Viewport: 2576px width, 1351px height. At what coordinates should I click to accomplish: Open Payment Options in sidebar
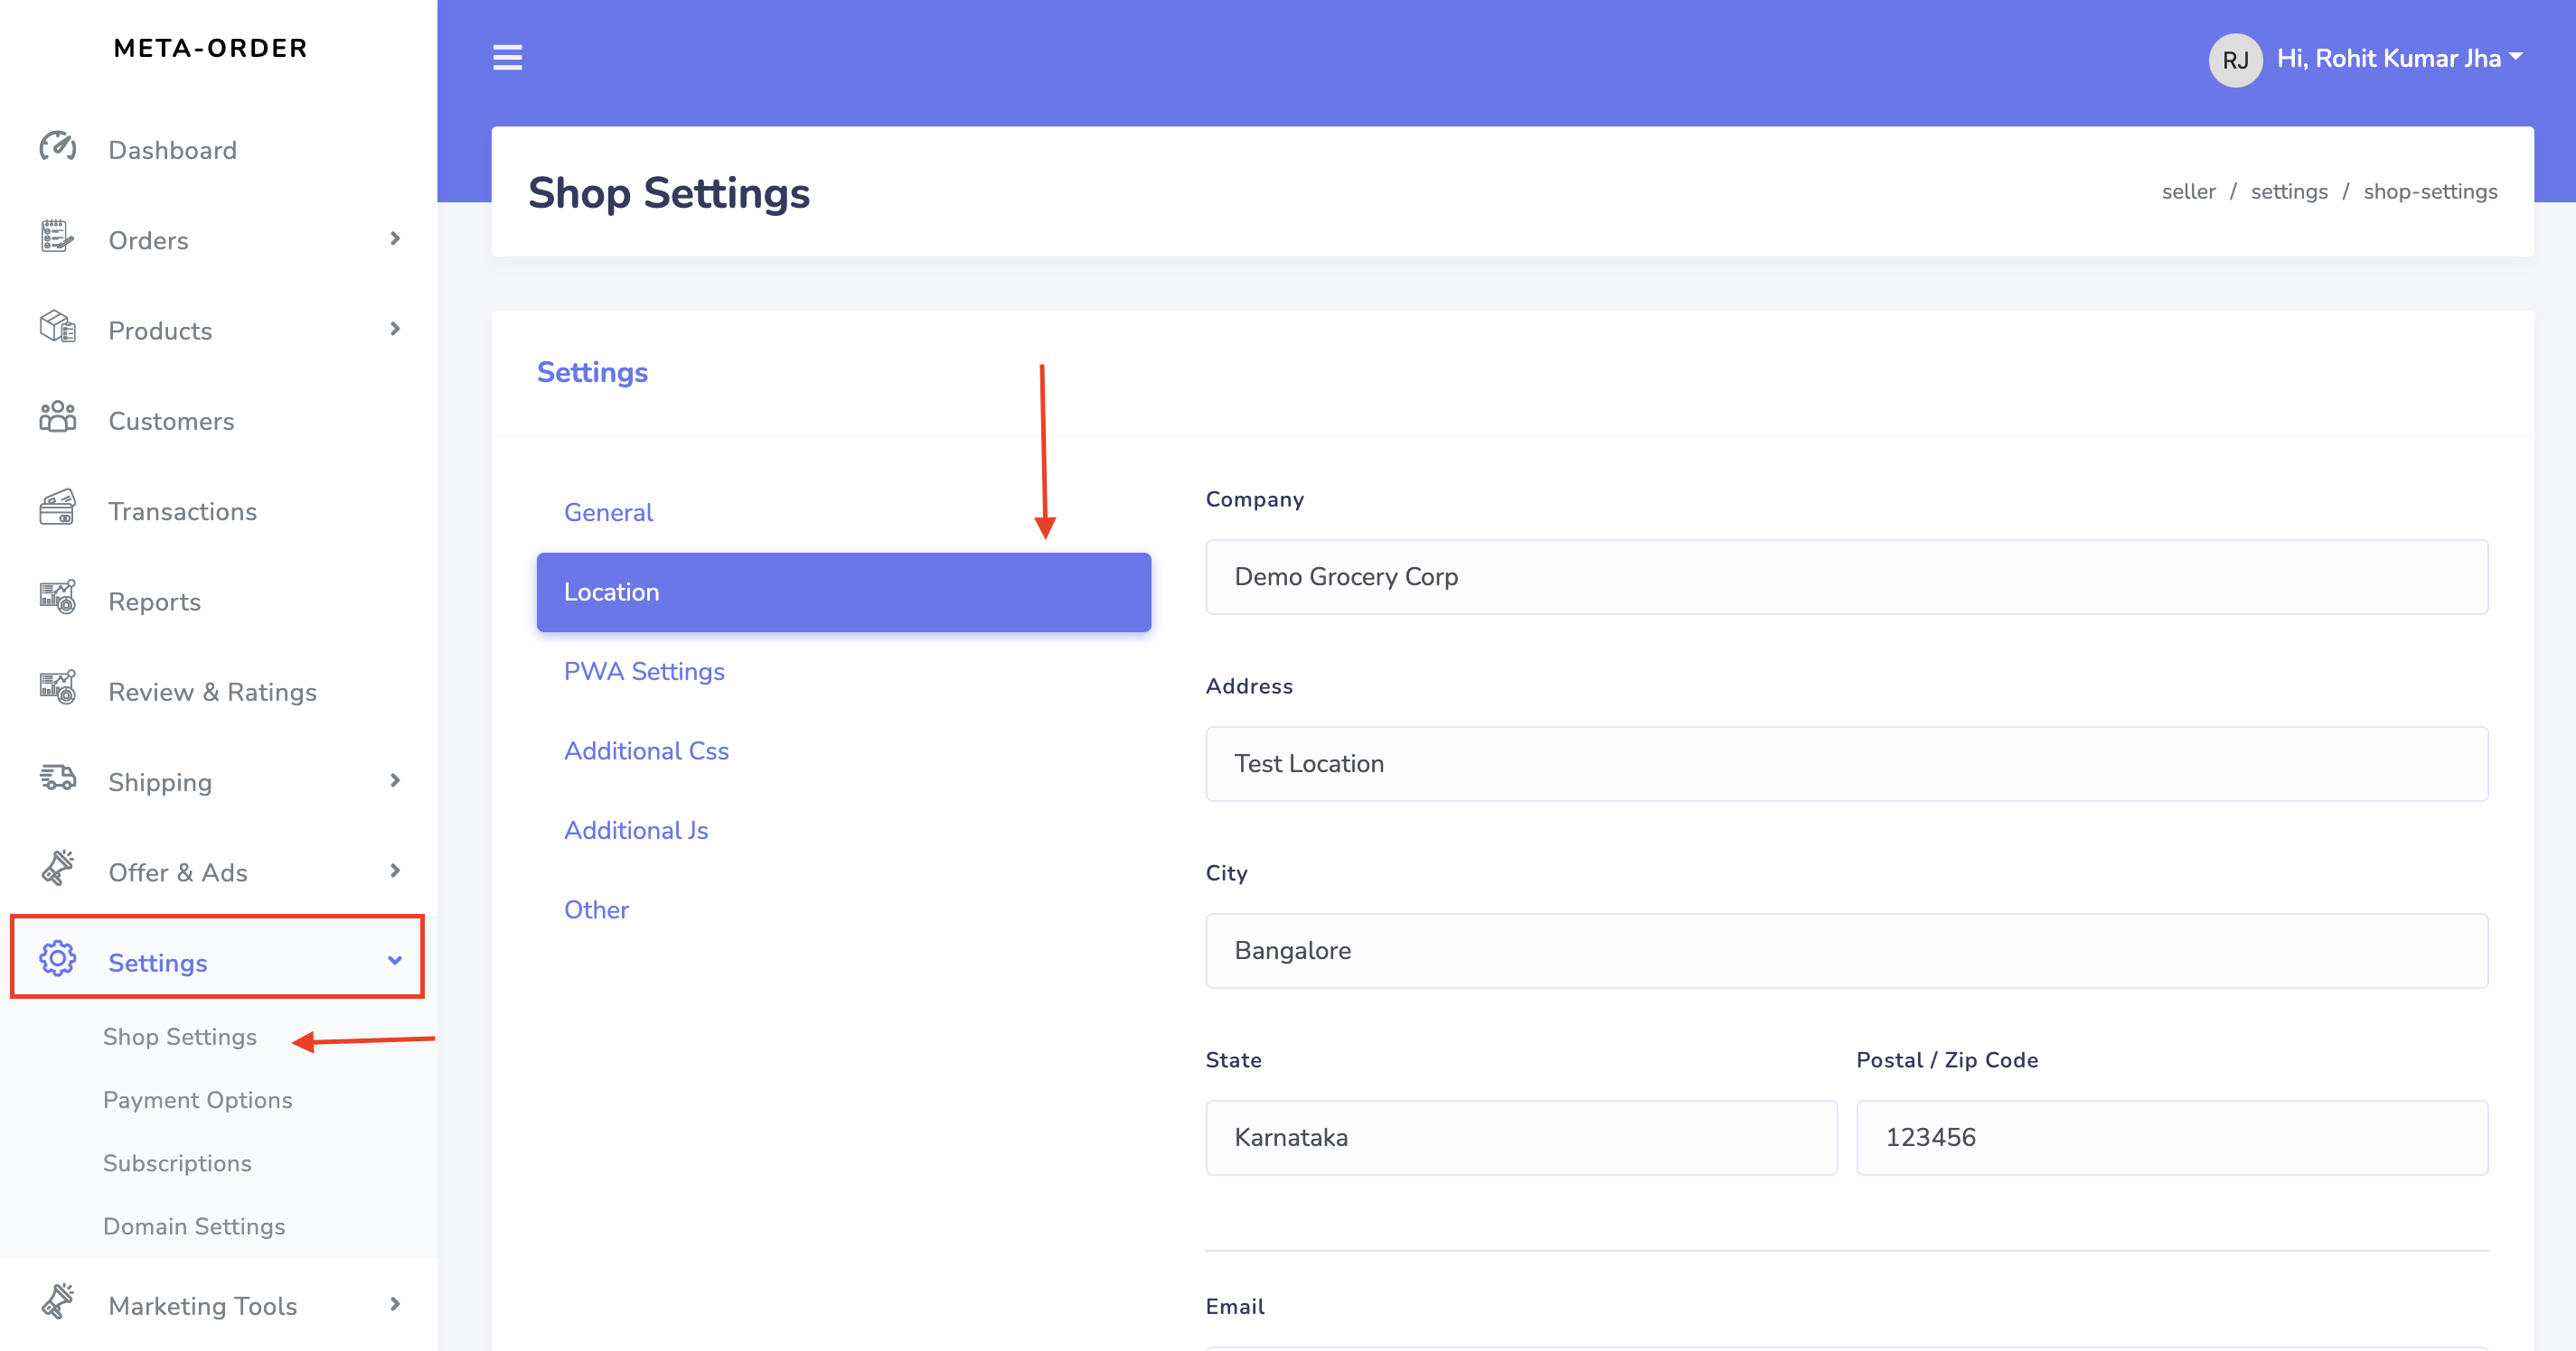point(197,1100)
